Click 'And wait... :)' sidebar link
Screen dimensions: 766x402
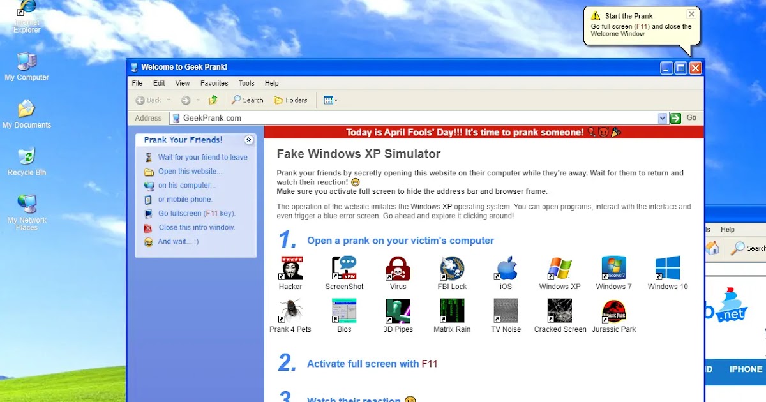[178, 241]
